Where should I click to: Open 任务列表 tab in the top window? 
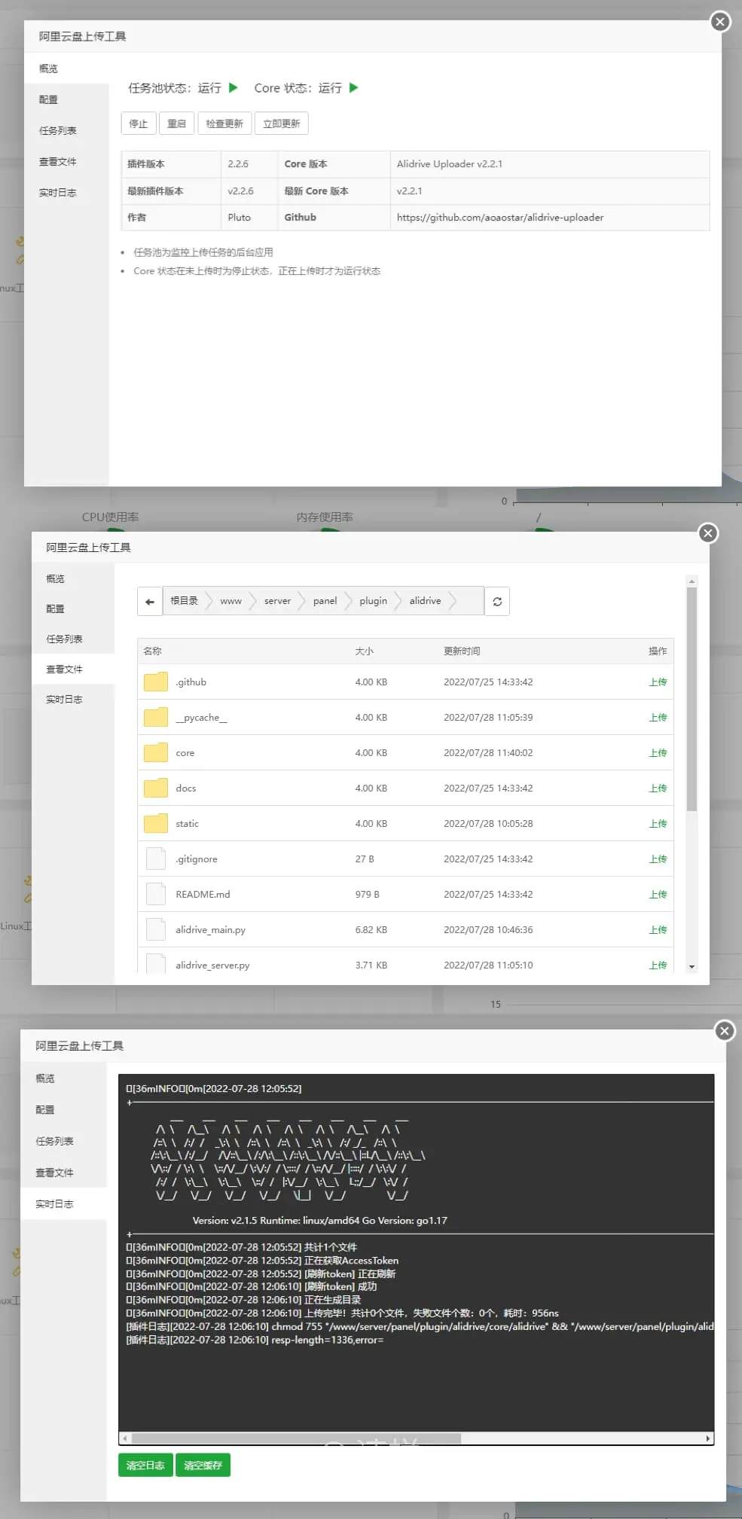click(66, 130)
